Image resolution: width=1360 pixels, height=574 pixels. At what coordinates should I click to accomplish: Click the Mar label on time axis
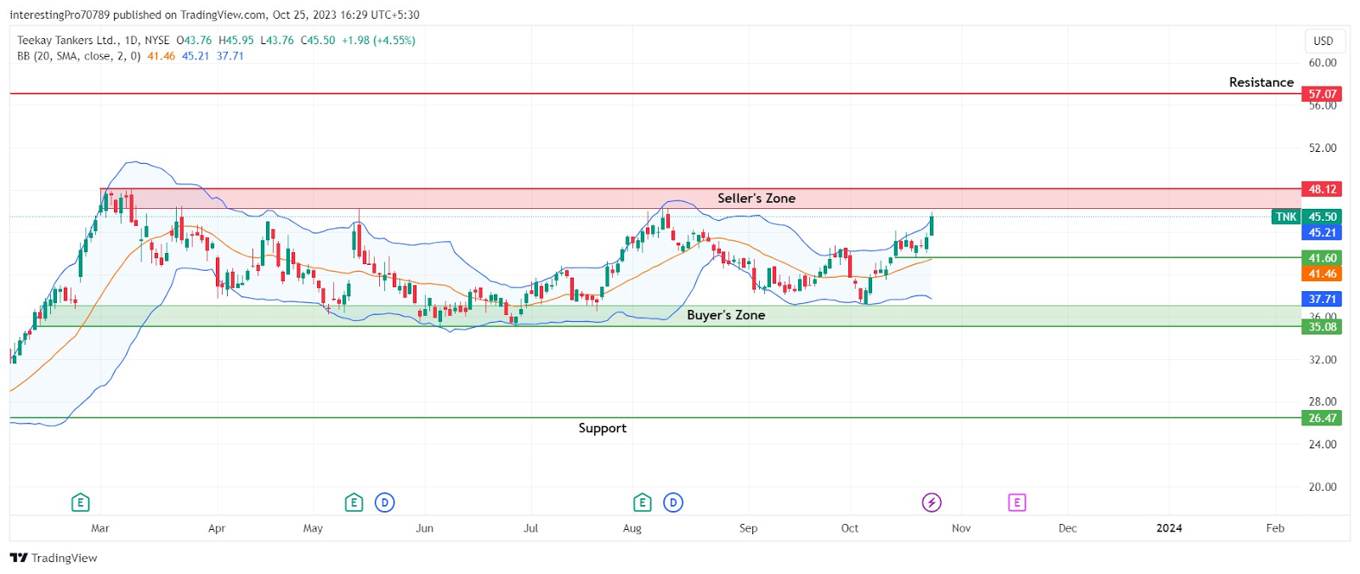[100, 528]
